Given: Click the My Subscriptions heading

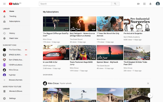Looking at the screenshot, I should tap(51, 12).
